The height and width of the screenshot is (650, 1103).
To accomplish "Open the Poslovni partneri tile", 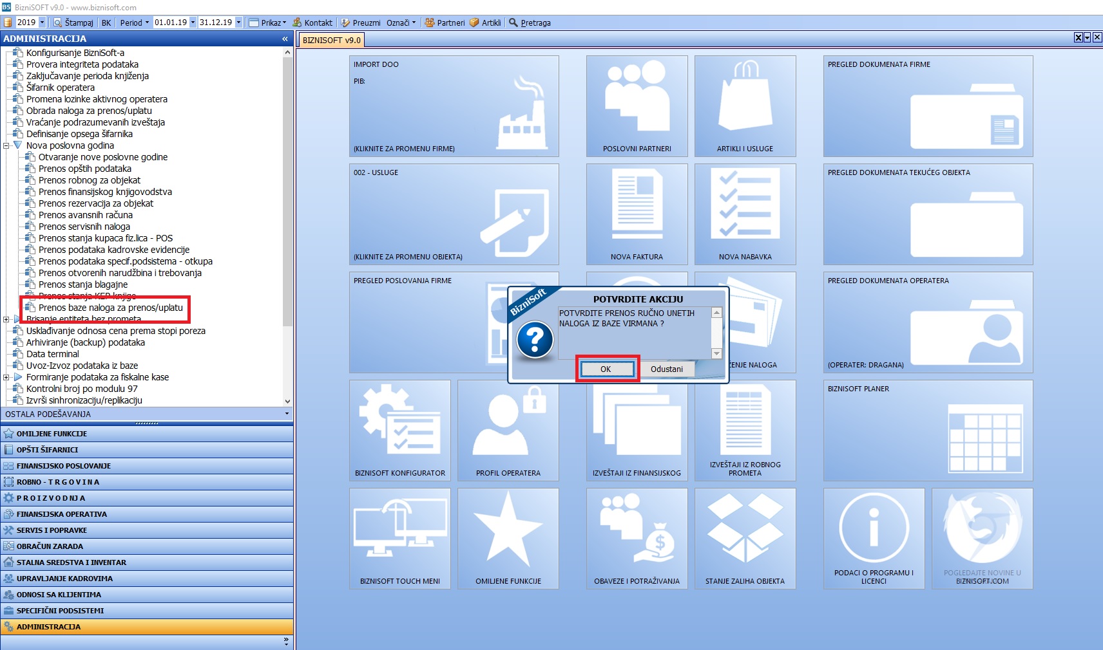I will pos(637,106).
